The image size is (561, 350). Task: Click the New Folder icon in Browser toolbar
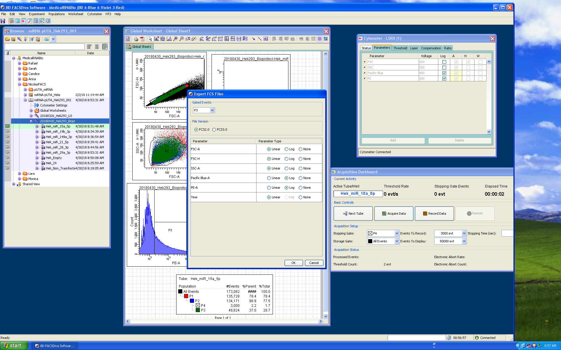tap(7, 39)
